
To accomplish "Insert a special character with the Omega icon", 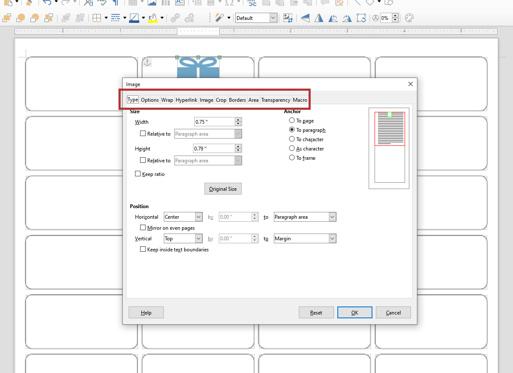I will [229, 3].
